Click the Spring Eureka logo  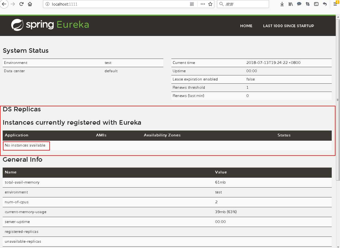coord(50,25)
